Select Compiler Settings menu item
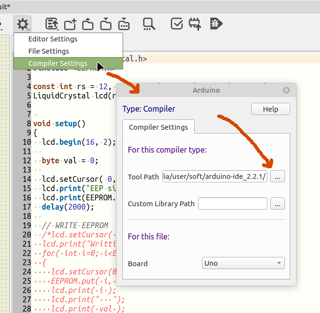The width and height of the screenshot is (320, 313). click(58, 63)
